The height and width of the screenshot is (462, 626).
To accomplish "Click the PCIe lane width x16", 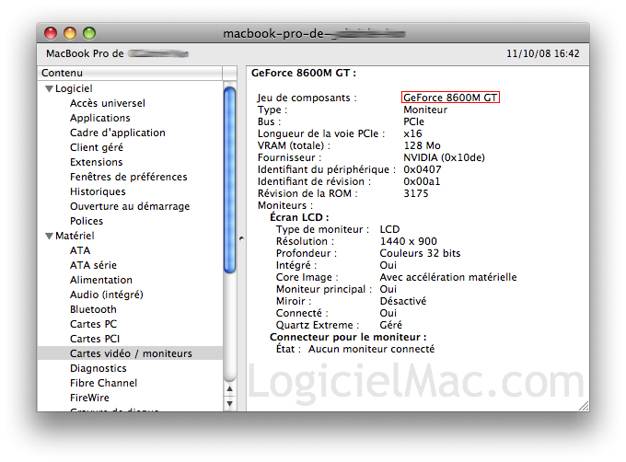I will point(412,133).
